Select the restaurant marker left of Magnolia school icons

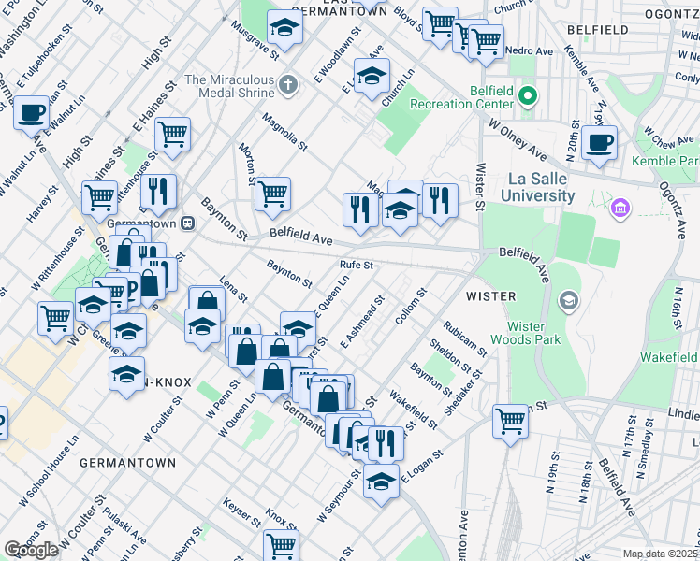pyautogui.click(x=360, y=213)
